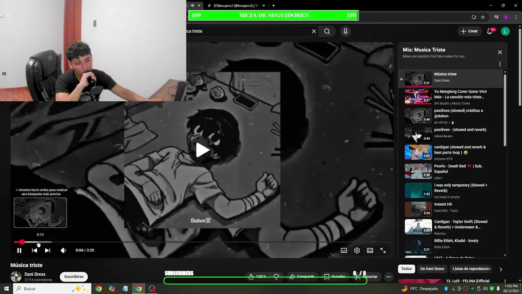The width and height of the screenshot is (522, 294).
Task: Open Chrome profile 'L' avatar
Action: [506, 17]
